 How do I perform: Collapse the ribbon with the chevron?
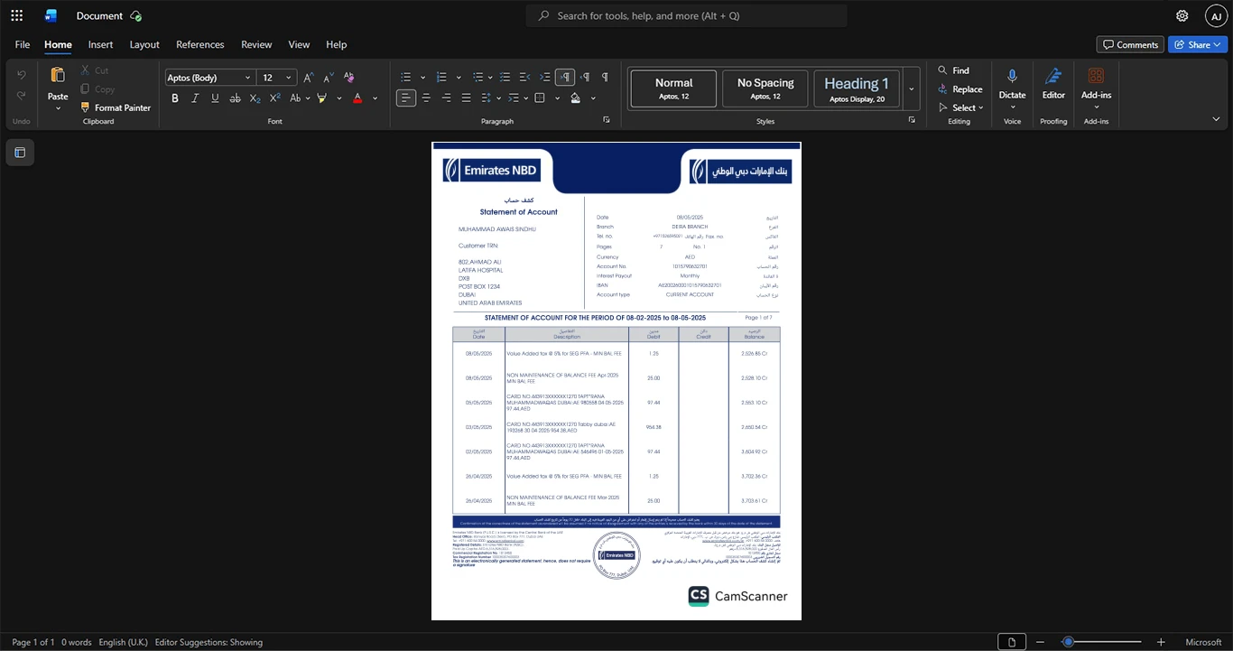tap(1216, 119)
